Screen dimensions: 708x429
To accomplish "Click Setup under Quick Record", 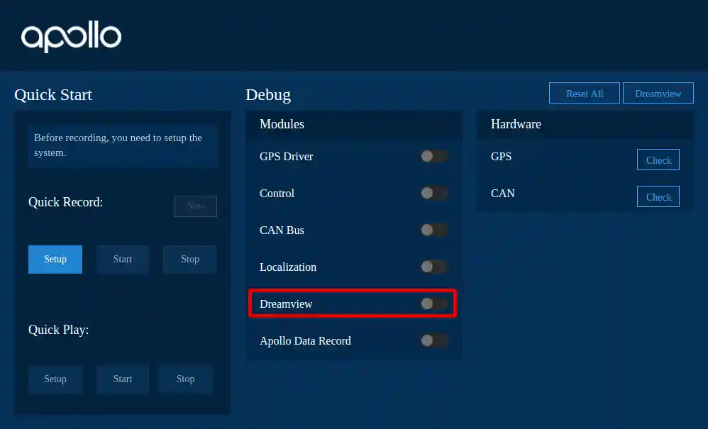I will pos(55,259).
